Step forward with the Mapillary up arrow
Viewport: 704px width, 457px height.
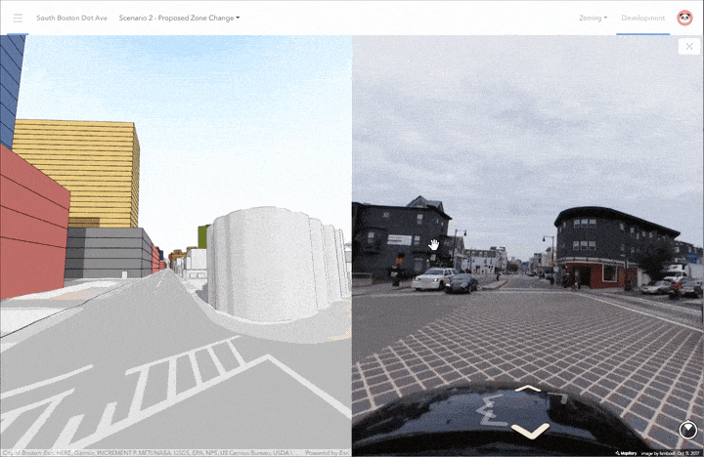pyautogui.click(x=528, y=389)
